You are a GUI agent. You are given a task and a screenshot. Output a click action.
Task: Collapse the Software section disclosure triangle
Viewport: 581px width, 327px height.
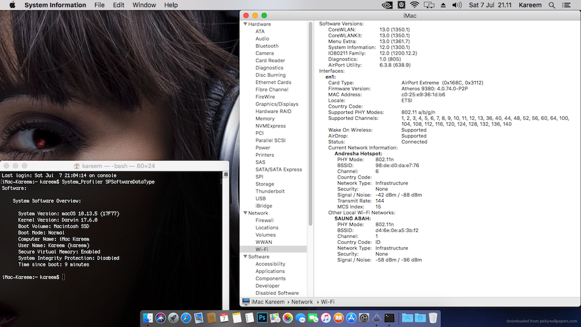[x=245, y=257]
